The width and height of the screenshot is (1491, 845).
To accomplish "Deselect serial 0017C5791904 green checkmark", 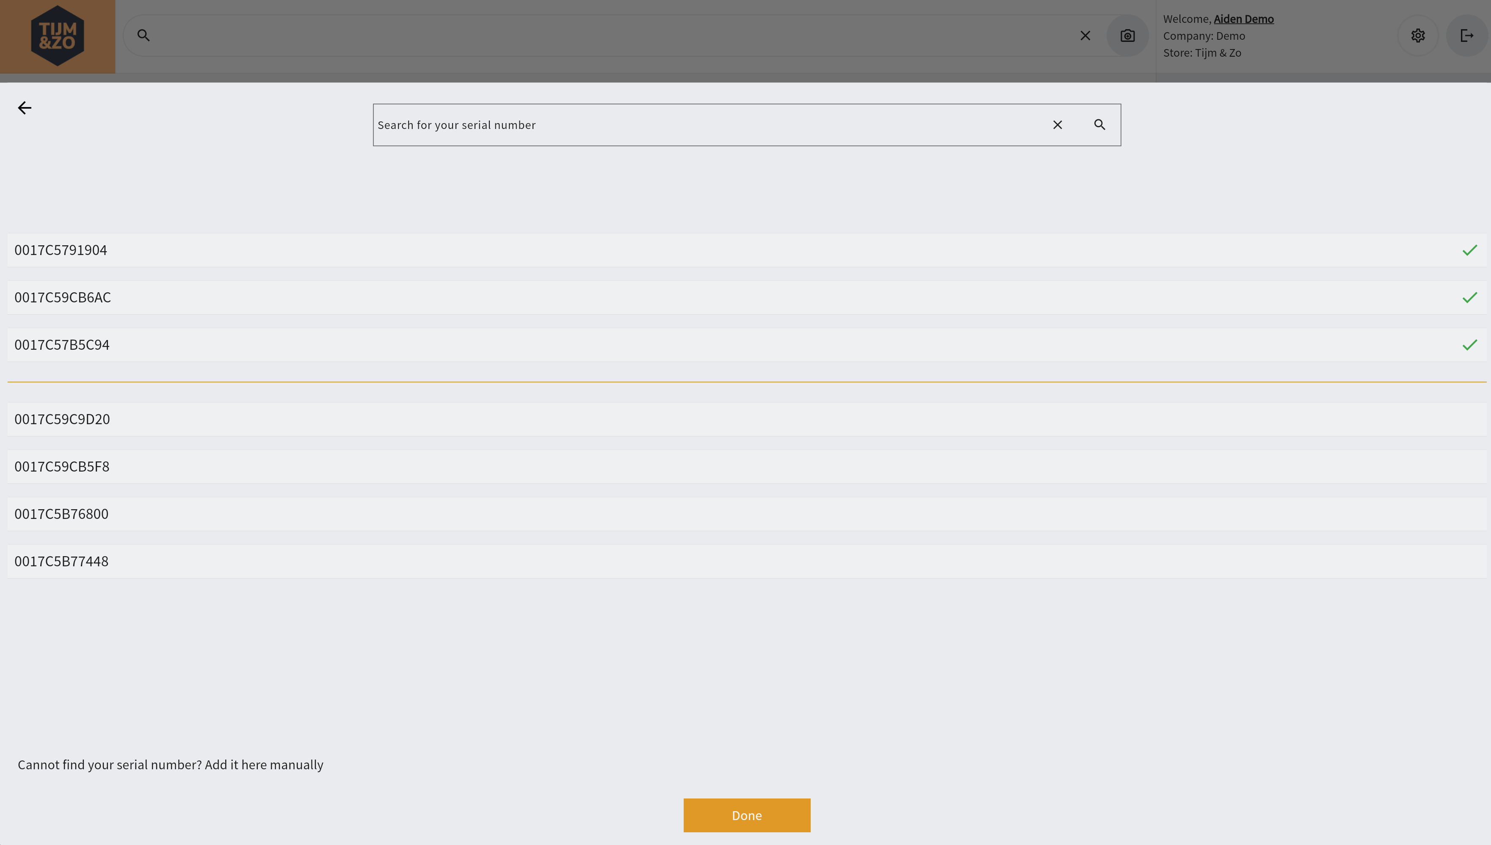I will click(x=1469, y=250).
